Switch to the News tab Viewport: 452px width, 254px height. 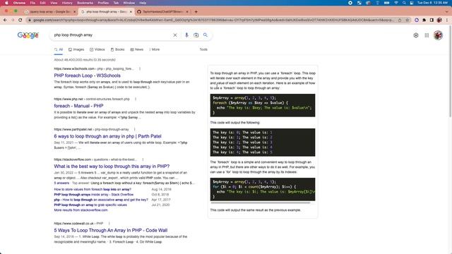pyautogui.click(x=136, y=49)
